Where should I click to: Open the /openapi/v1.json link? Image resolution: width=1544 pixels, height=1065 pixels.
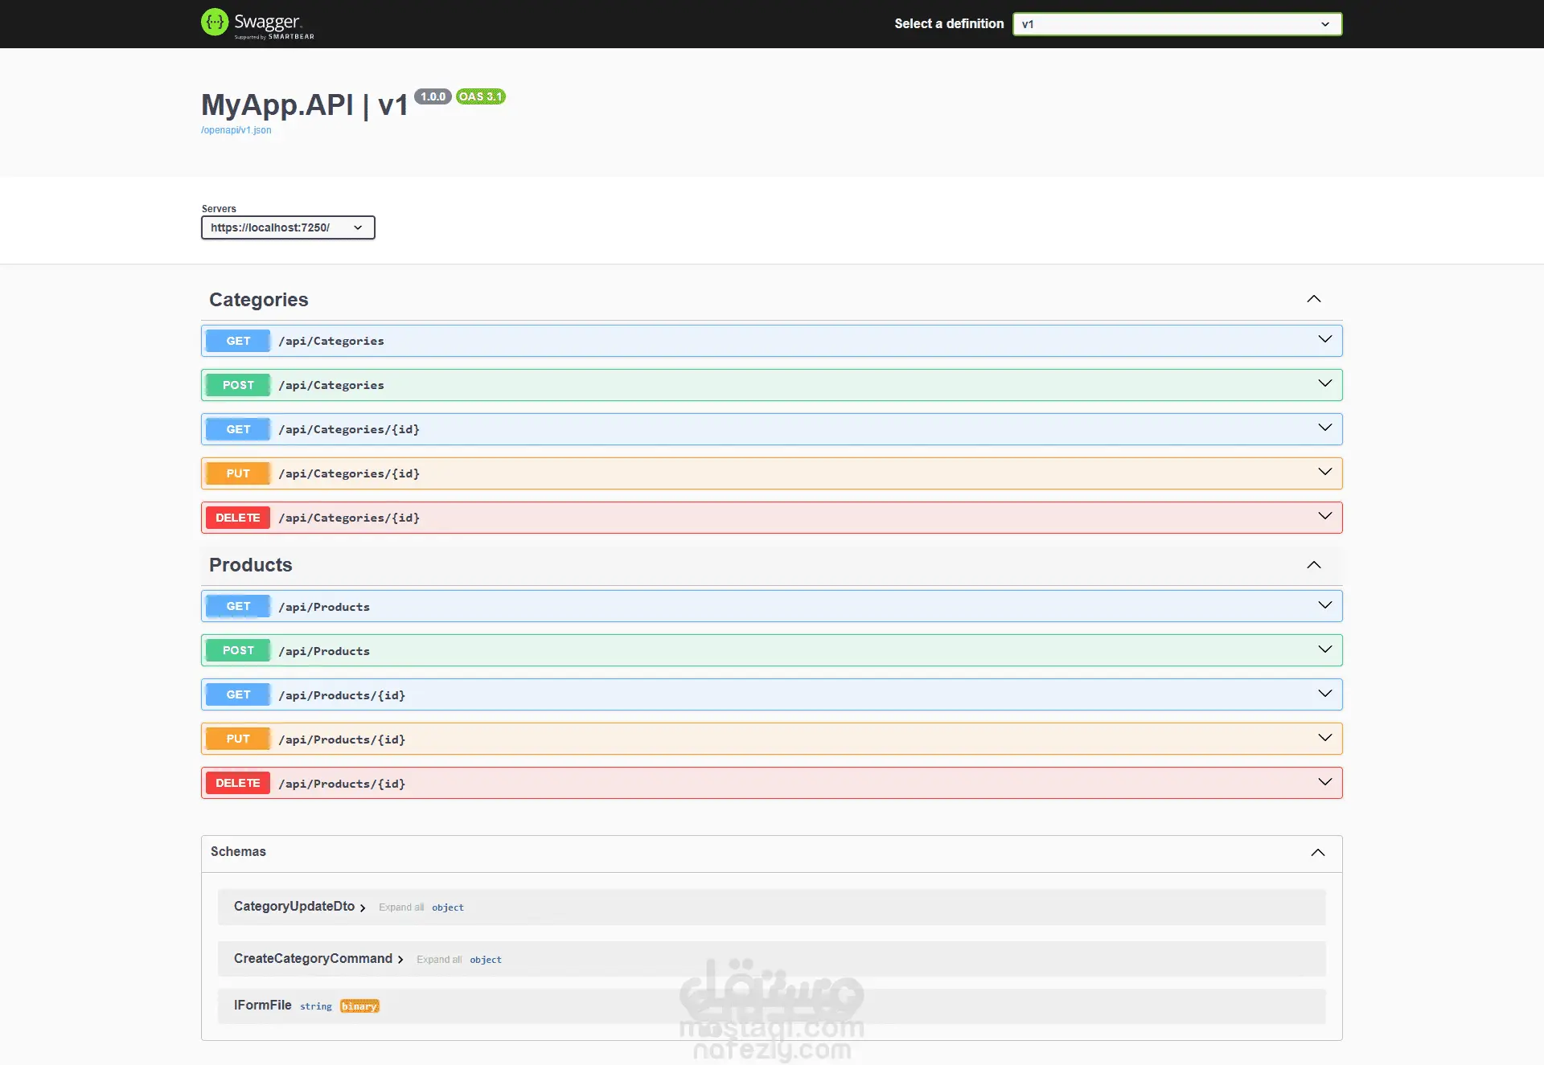[236, 130]
